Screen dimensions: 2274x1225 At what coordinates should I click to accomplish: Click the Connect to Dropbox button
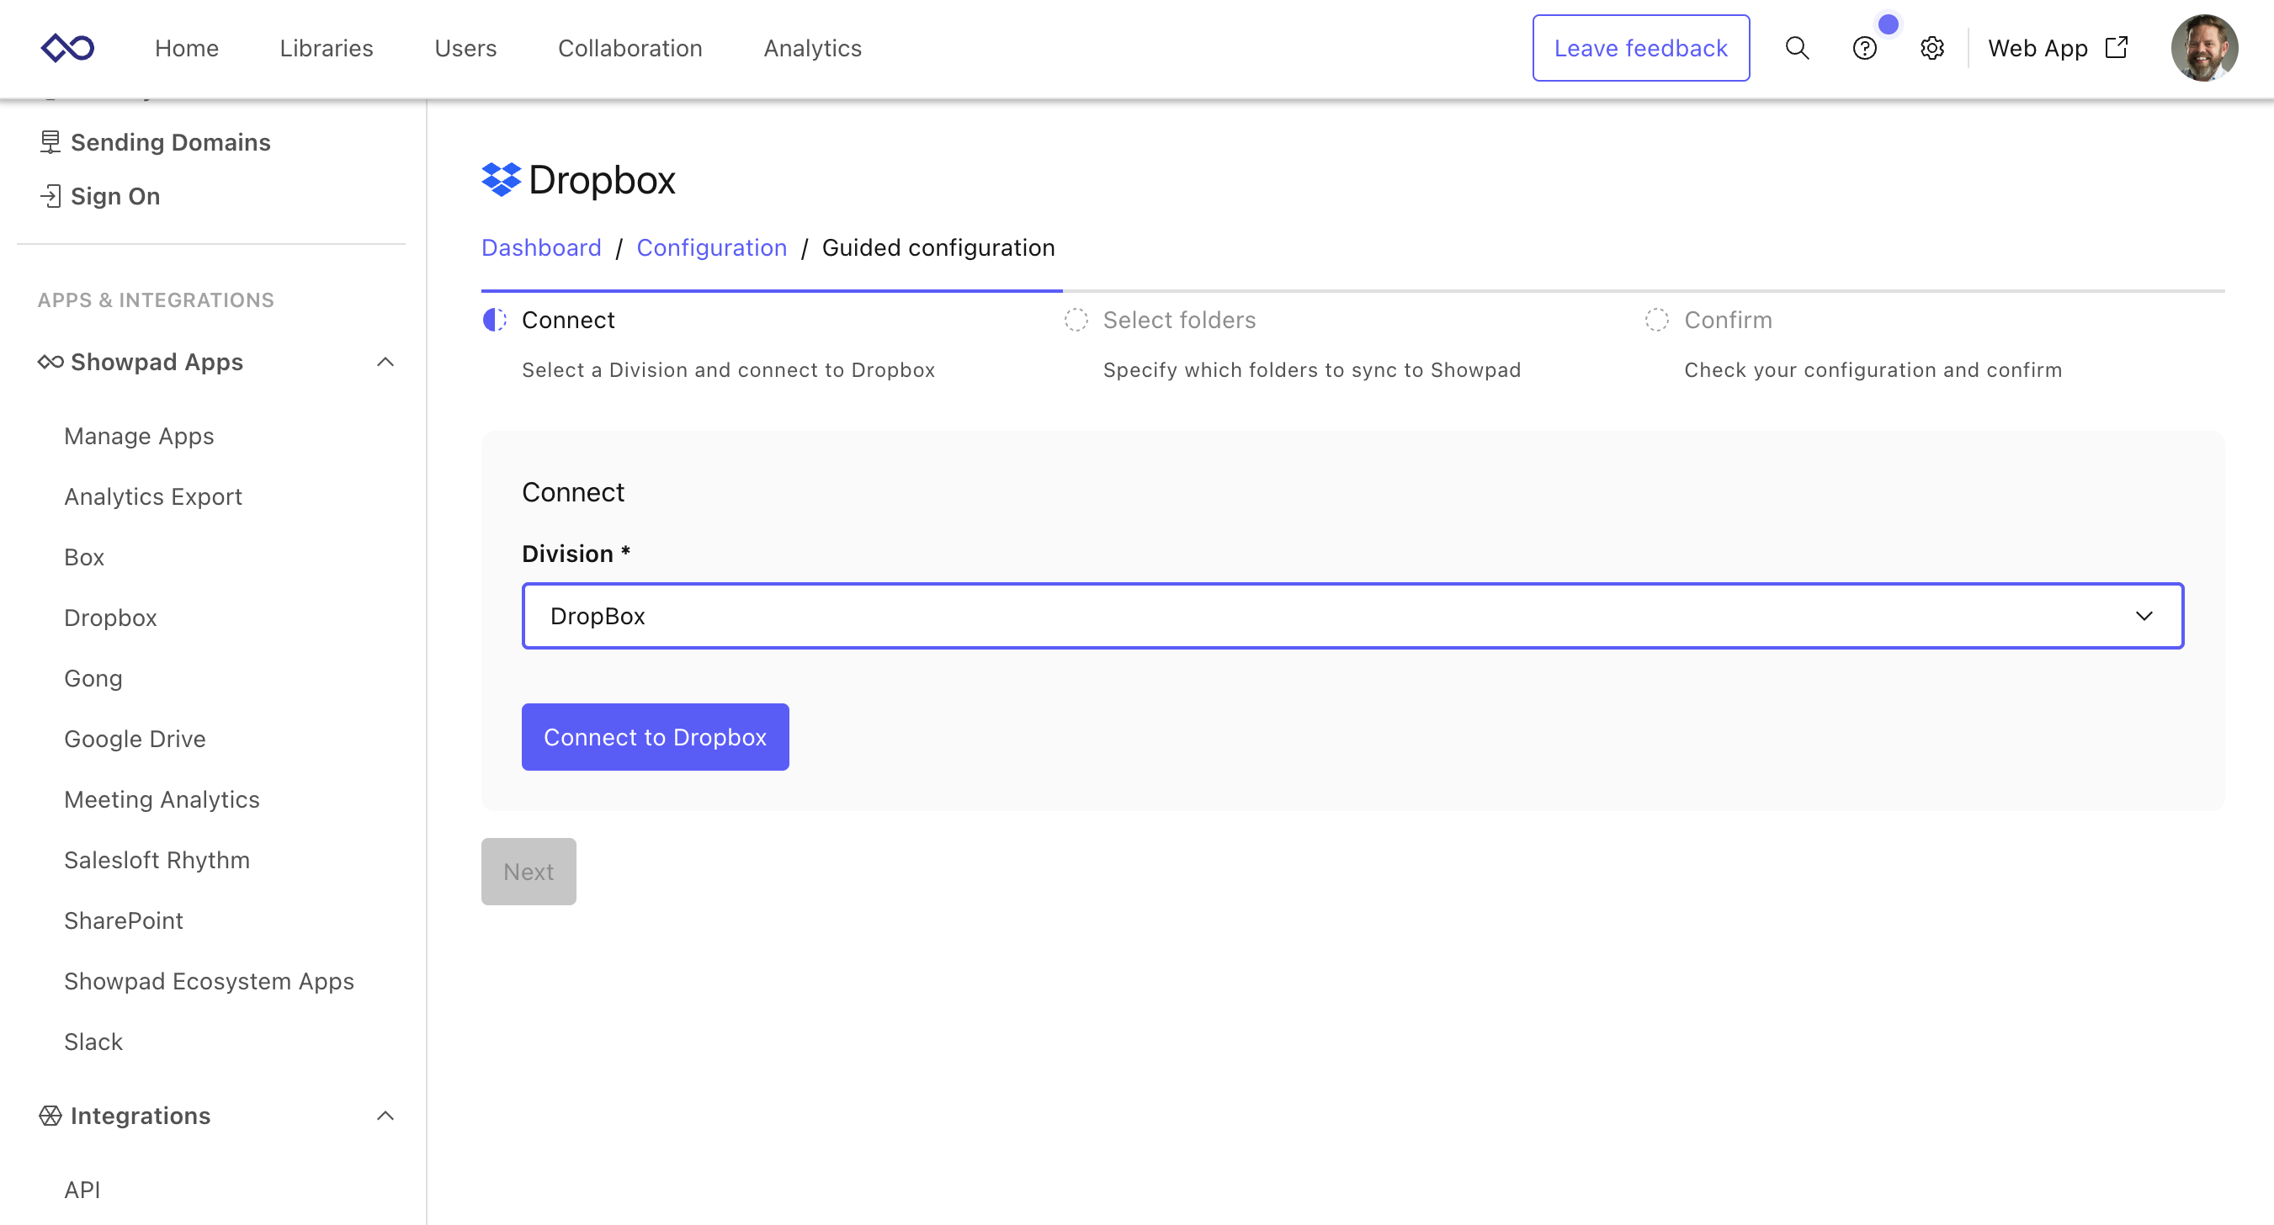coord(654,737)
